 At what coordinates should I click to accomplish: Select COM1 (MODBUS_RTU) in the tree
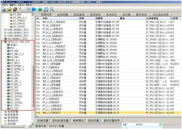pos(18,30)
